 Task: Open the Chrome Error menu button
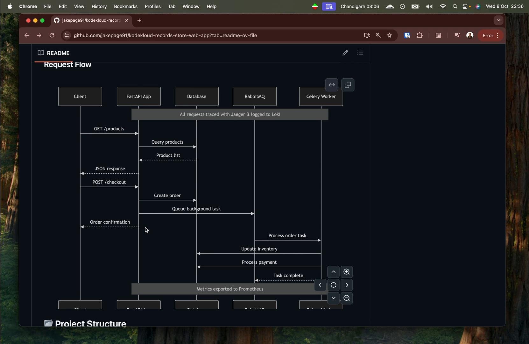[x=490, y=35]
